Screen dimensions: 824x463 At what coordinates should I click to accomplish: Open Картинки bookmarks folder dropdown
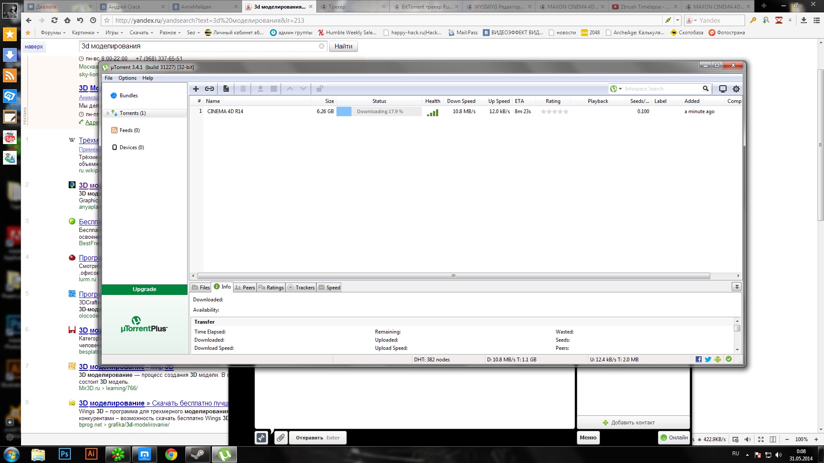tap(85, 33)
